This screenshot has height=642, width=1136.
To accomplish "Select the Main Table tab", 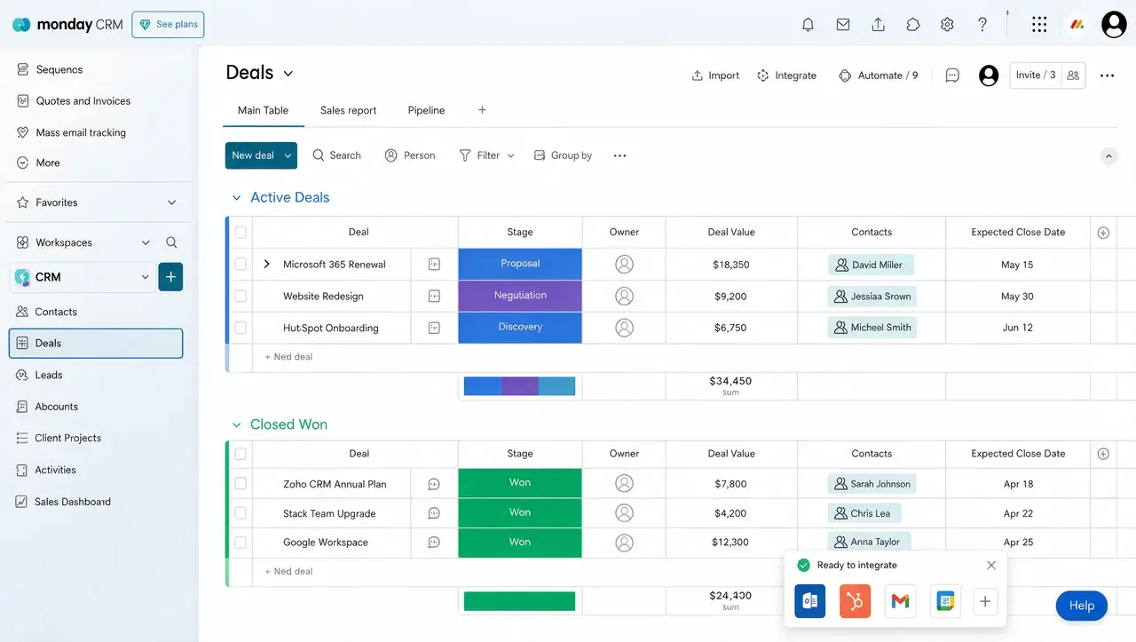I will [x=263, y=110].
